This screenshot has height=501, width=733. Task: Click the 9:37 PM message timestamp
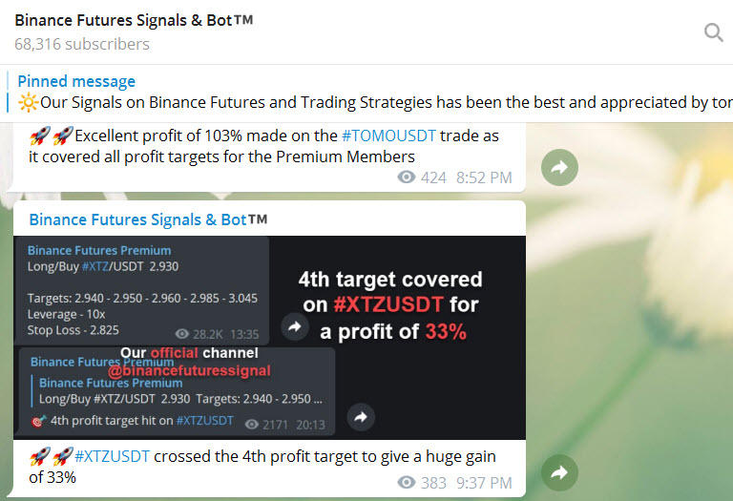483,483
